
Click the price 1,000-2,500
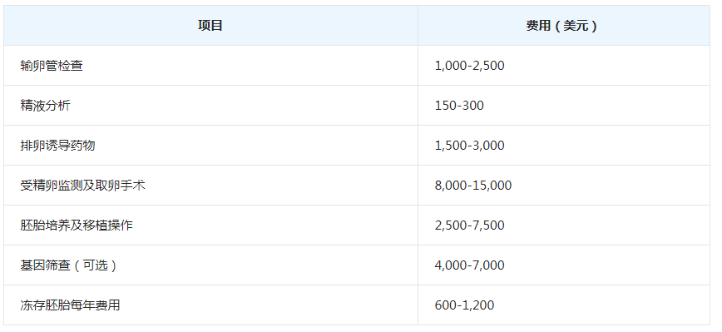[x=470, y=66]
